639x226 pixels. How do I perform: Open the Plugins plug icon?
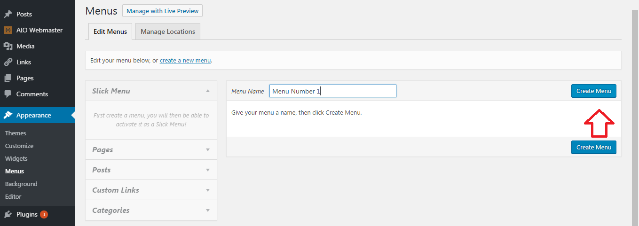8,214
